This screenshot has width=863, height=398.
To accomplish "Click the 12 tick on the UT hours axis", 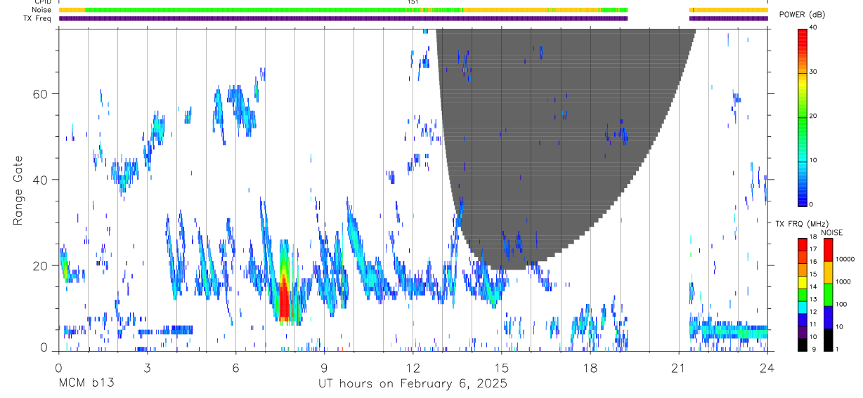I will click(x=413, y=367).
